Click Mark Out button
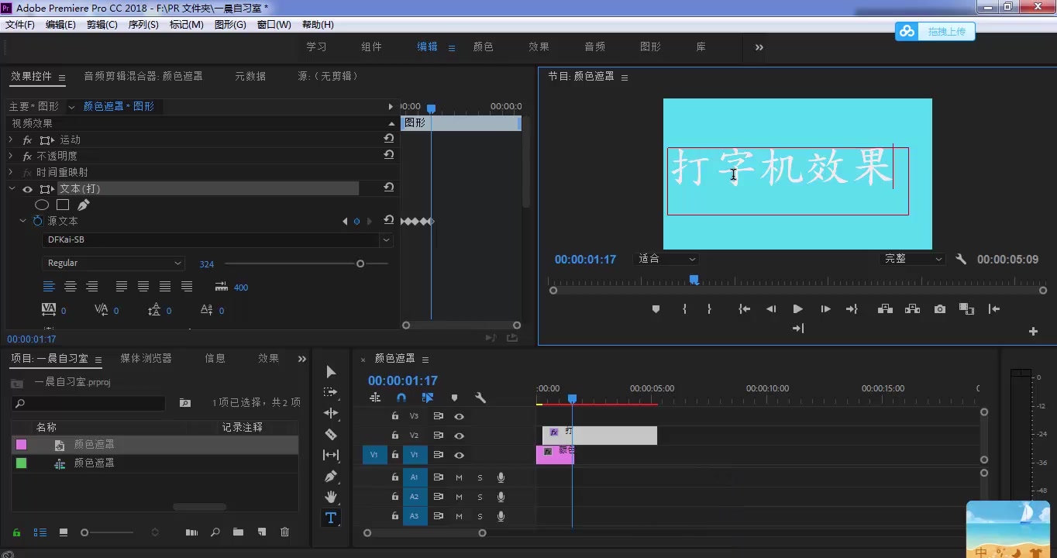1057x558 pixels. 709,309
